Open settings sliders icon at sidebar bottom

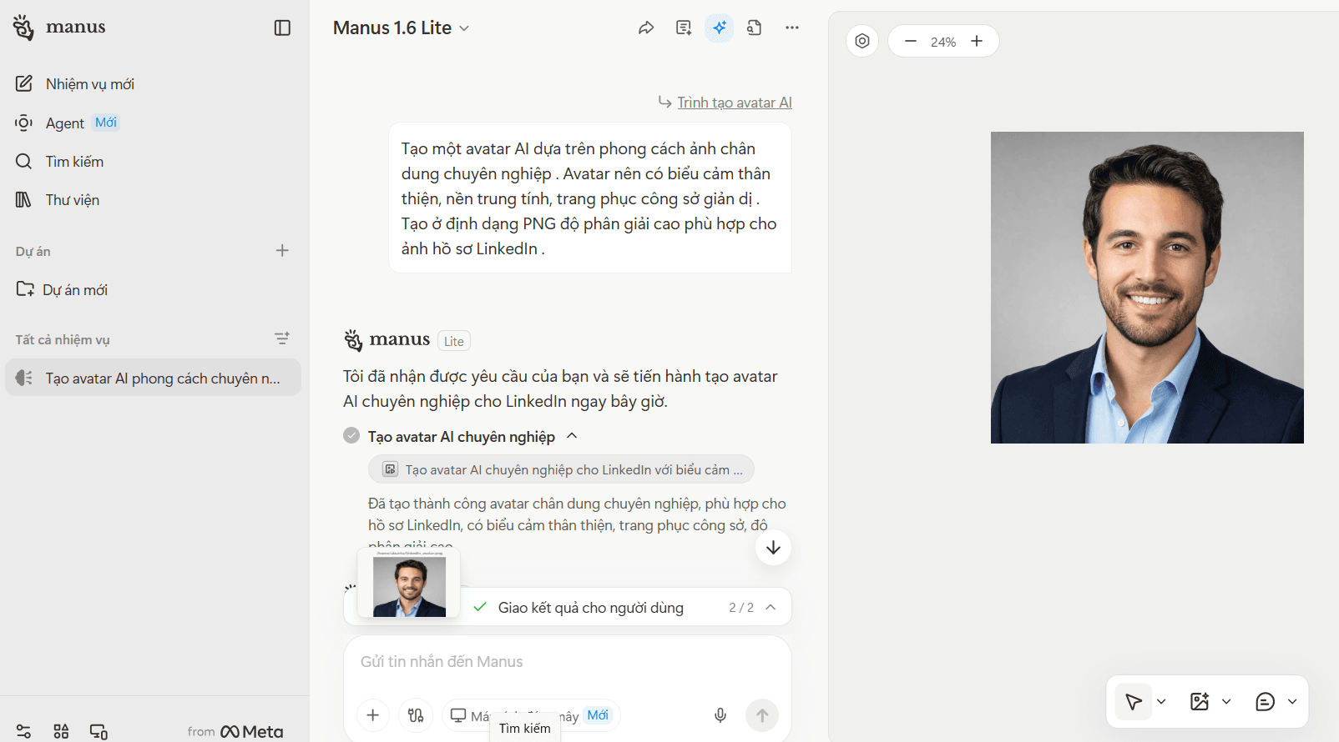tap(23, 731)
